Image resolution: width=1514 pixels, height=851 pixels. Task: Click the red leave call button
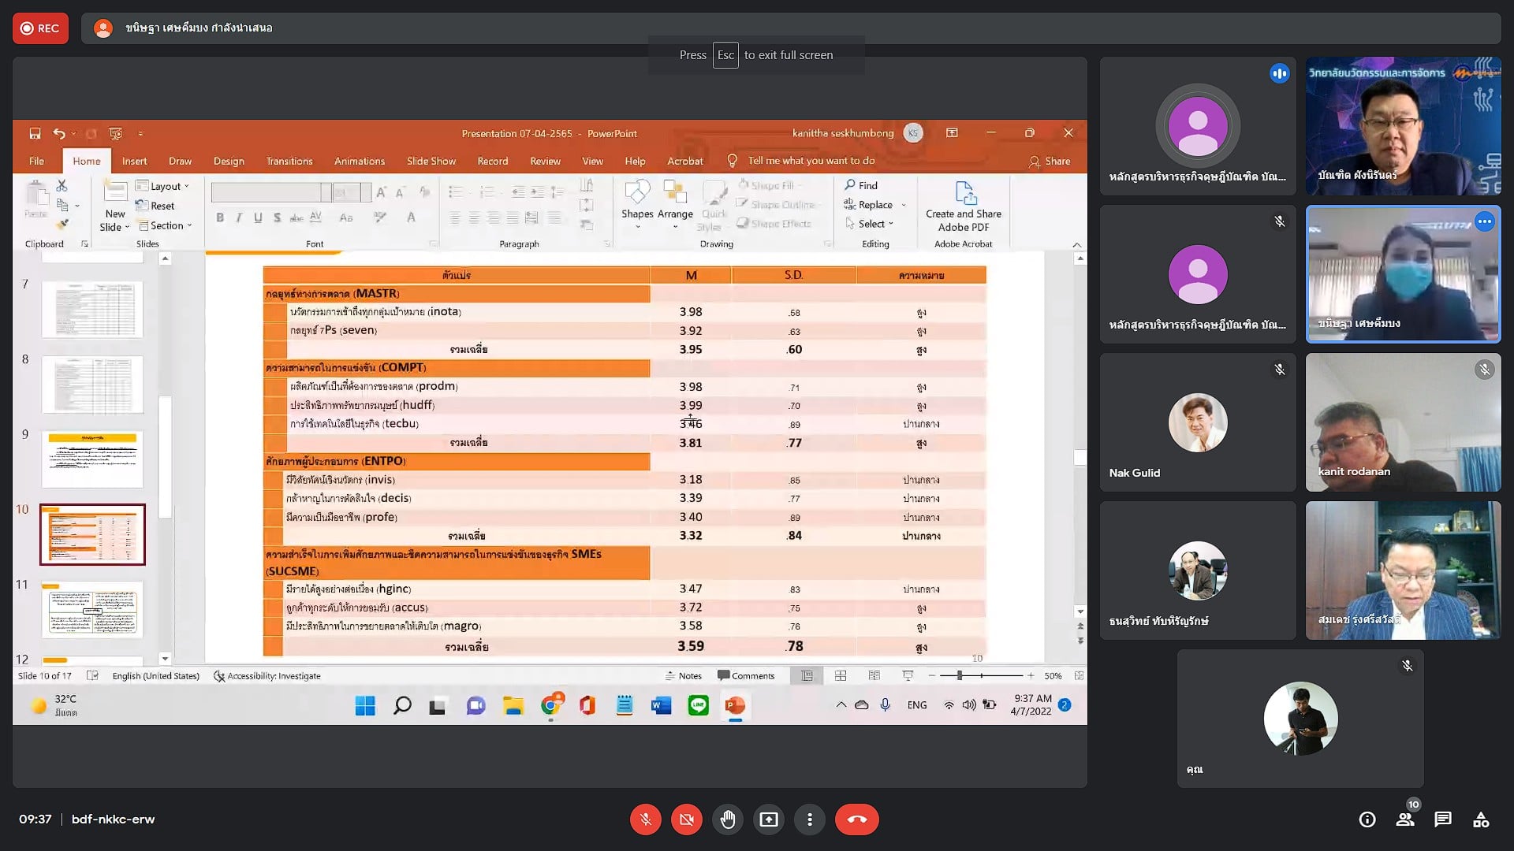click(856, 819)
